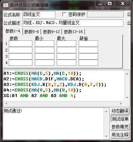133x142 pixels.
Task: Click row 1 缺省 field
Action: point(88,44)
